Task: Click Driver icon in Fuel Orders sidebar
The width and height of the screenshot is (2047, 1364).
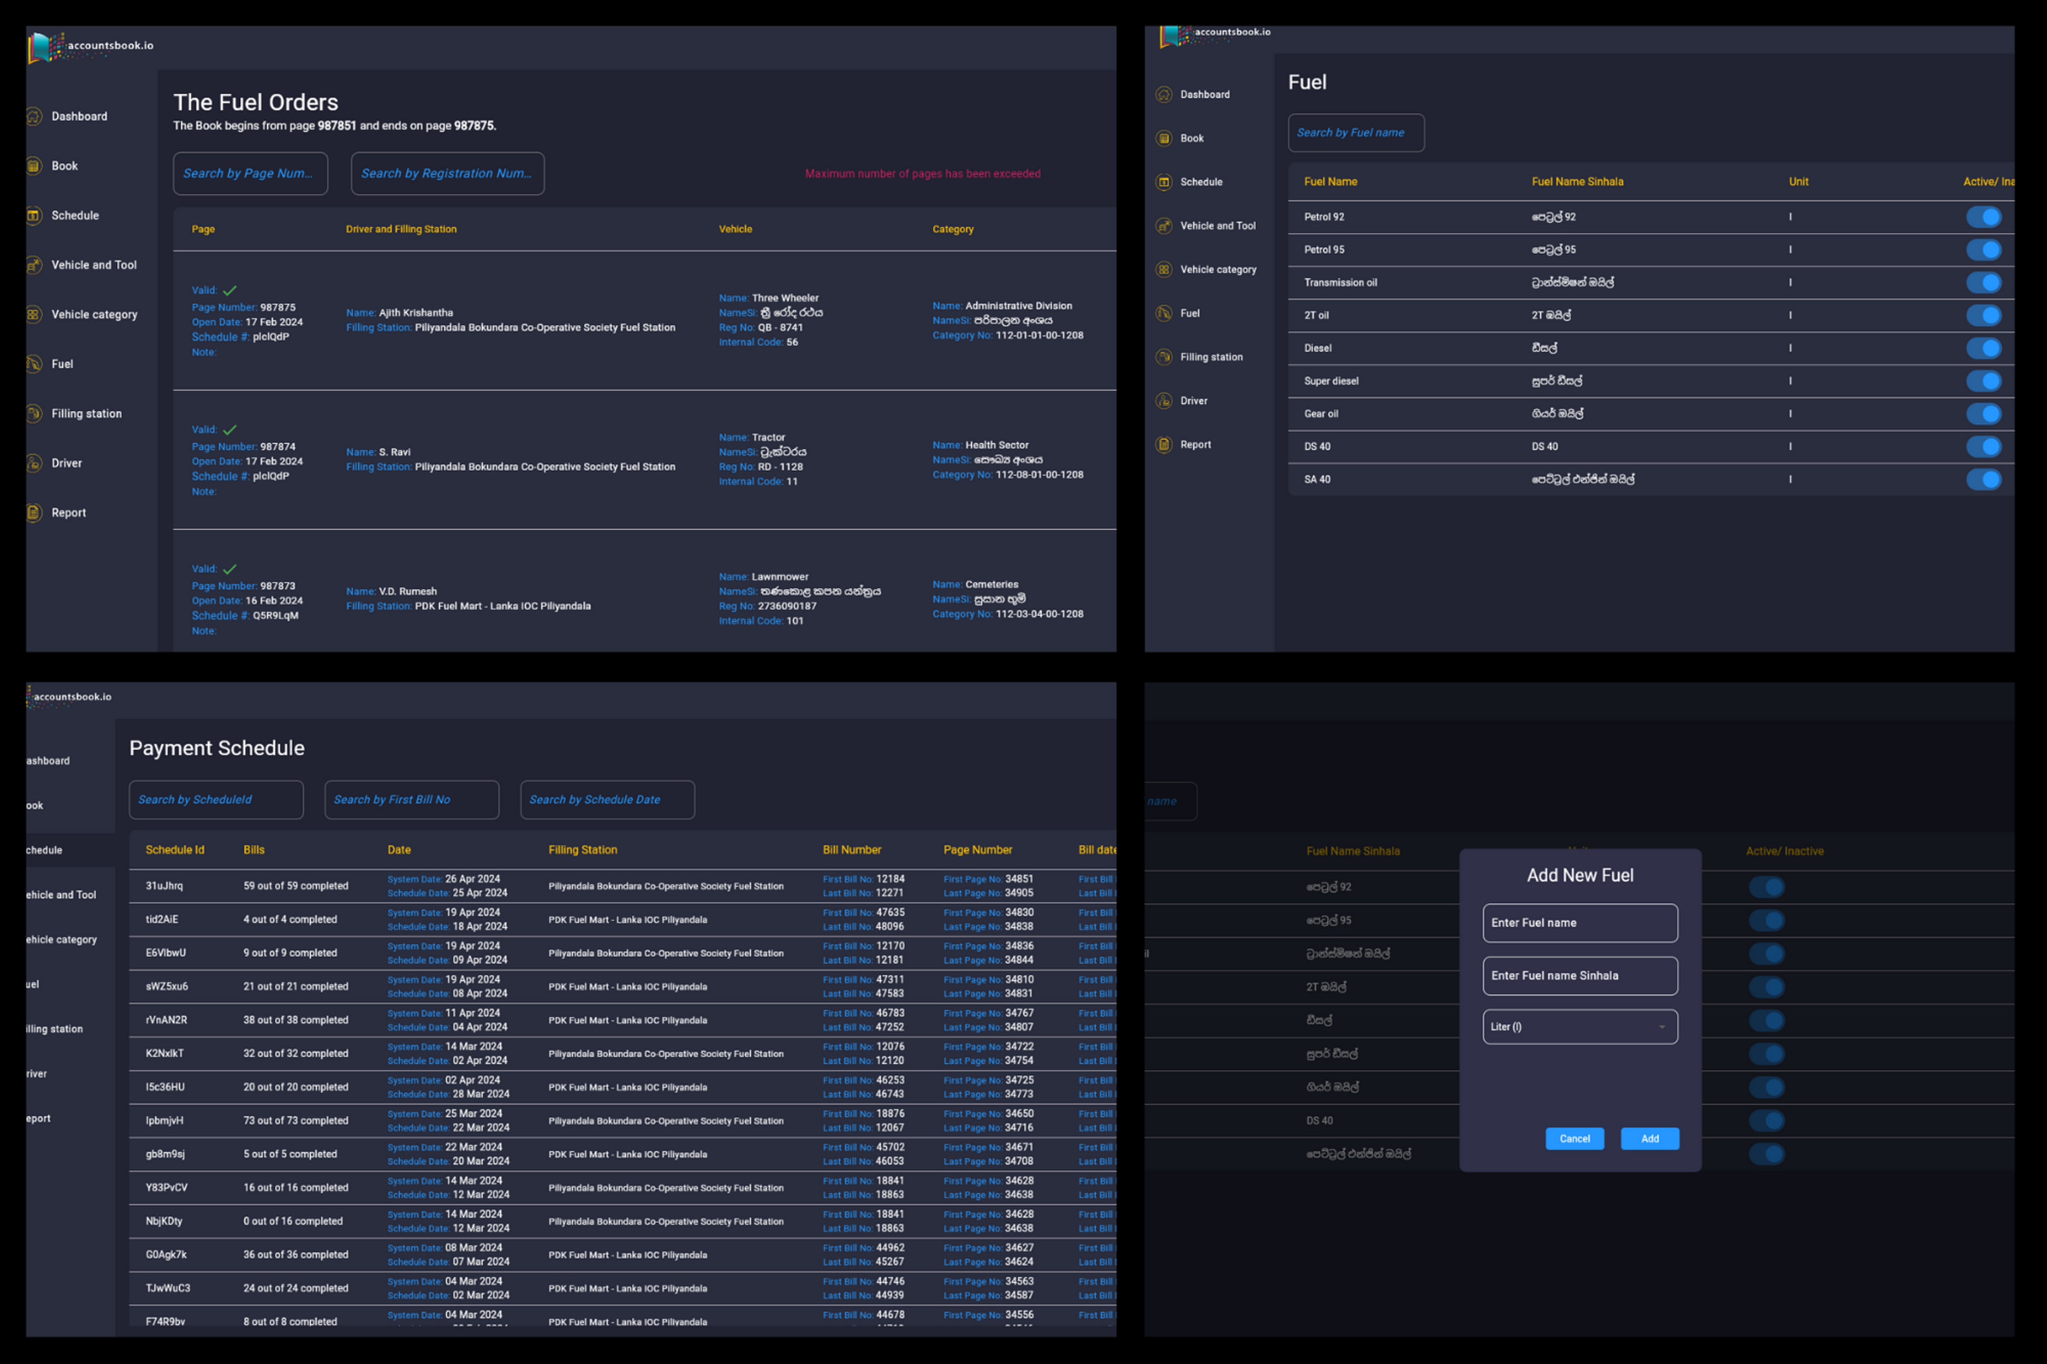Action: pyautogui.click(x=34, y=463)
